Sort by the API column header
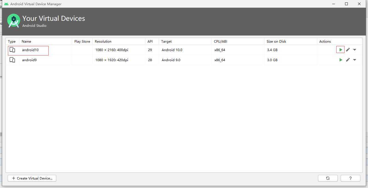368x188 pixels. [x=150, y=42]
